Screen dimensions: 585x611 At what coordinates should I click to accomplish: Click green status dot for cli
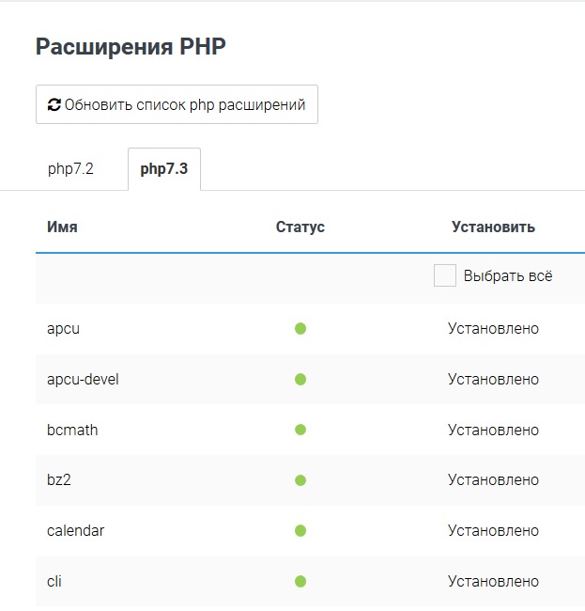tap(300, 582)
